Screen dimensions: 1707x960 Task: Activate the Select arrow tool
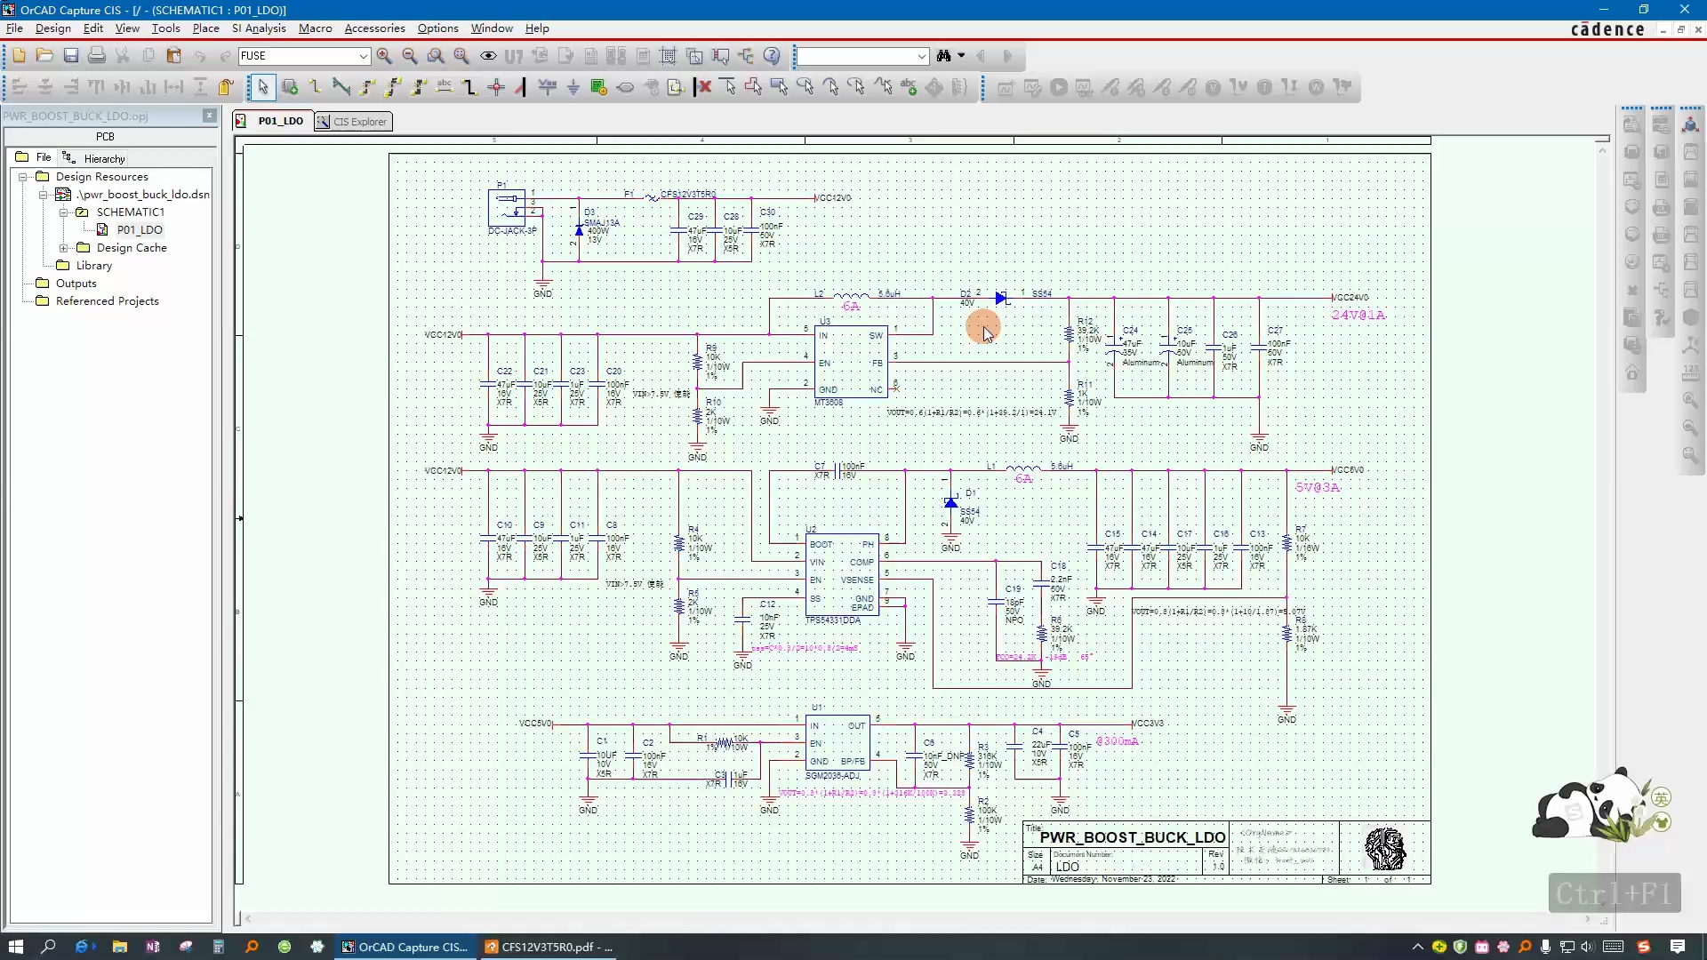click(x=262, y=87)
